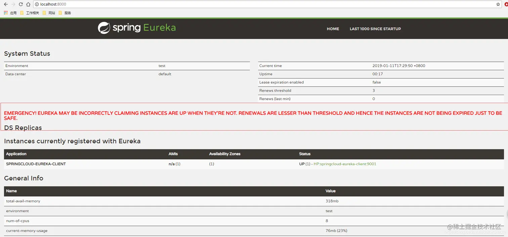Viewport: 508px width, 237px height.
Task: Open the browser home page icon
Action: 28,4
